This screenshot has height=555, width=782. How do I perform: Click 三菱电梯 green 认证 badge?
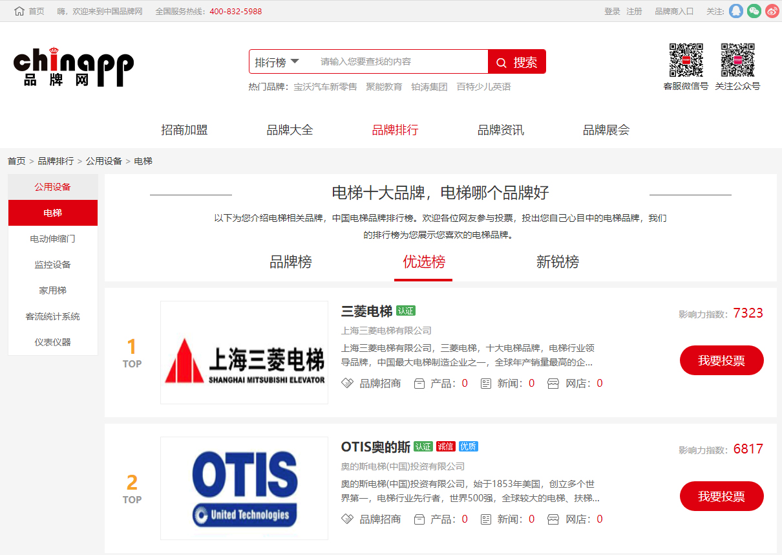406,311
